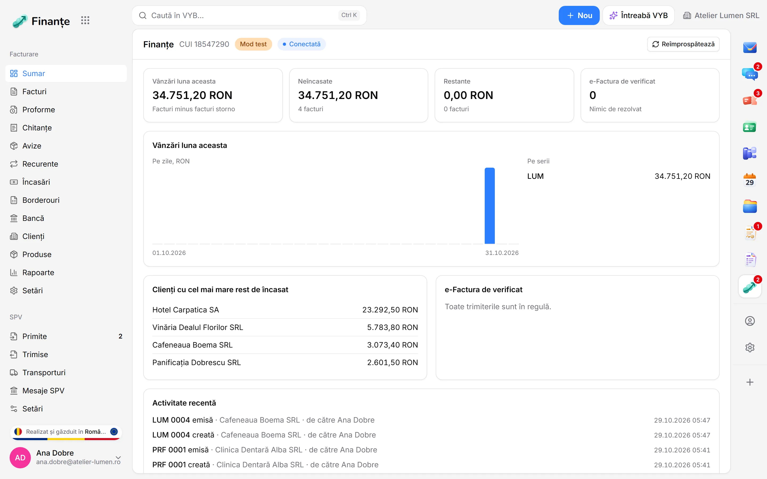
Task: Open Chitanțe section
Action: tap(66, 128)
